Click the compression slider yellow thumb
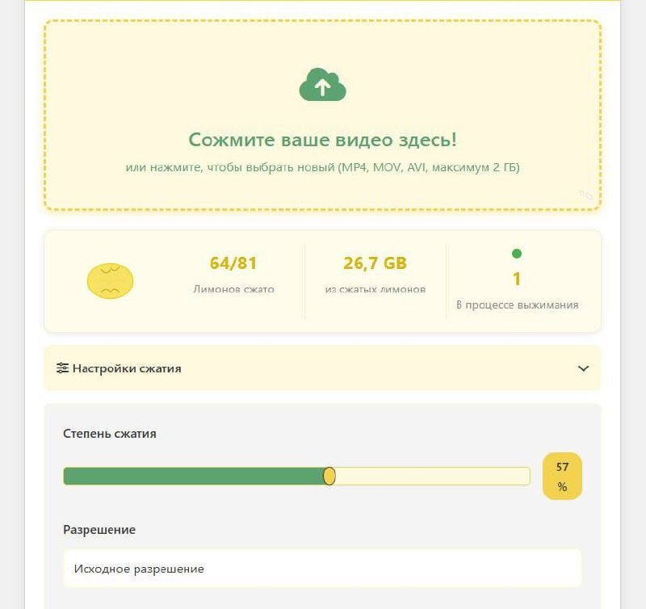 click(329, 476)
